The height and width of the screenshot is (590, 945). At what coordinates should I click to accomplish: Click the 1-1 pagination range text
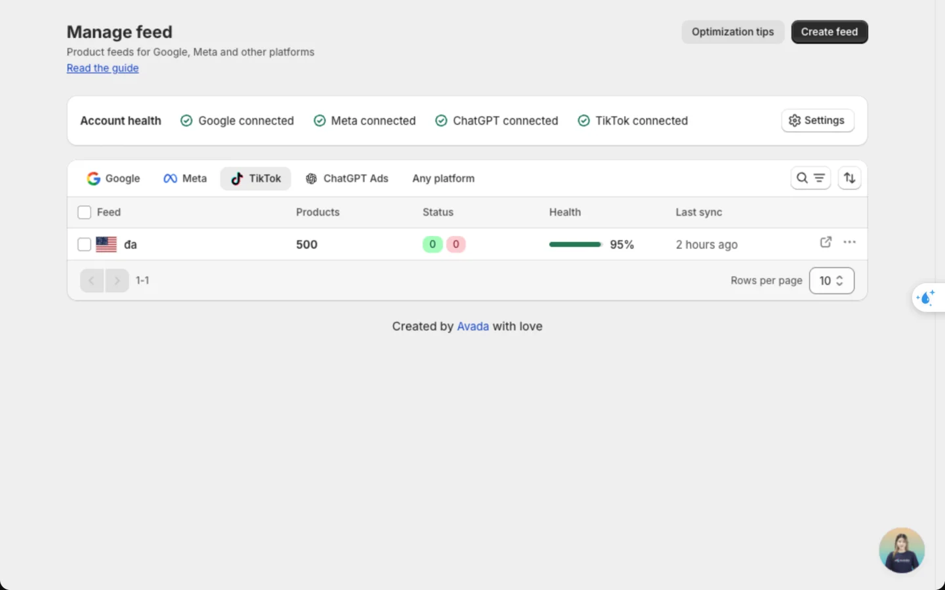(142, 281)
